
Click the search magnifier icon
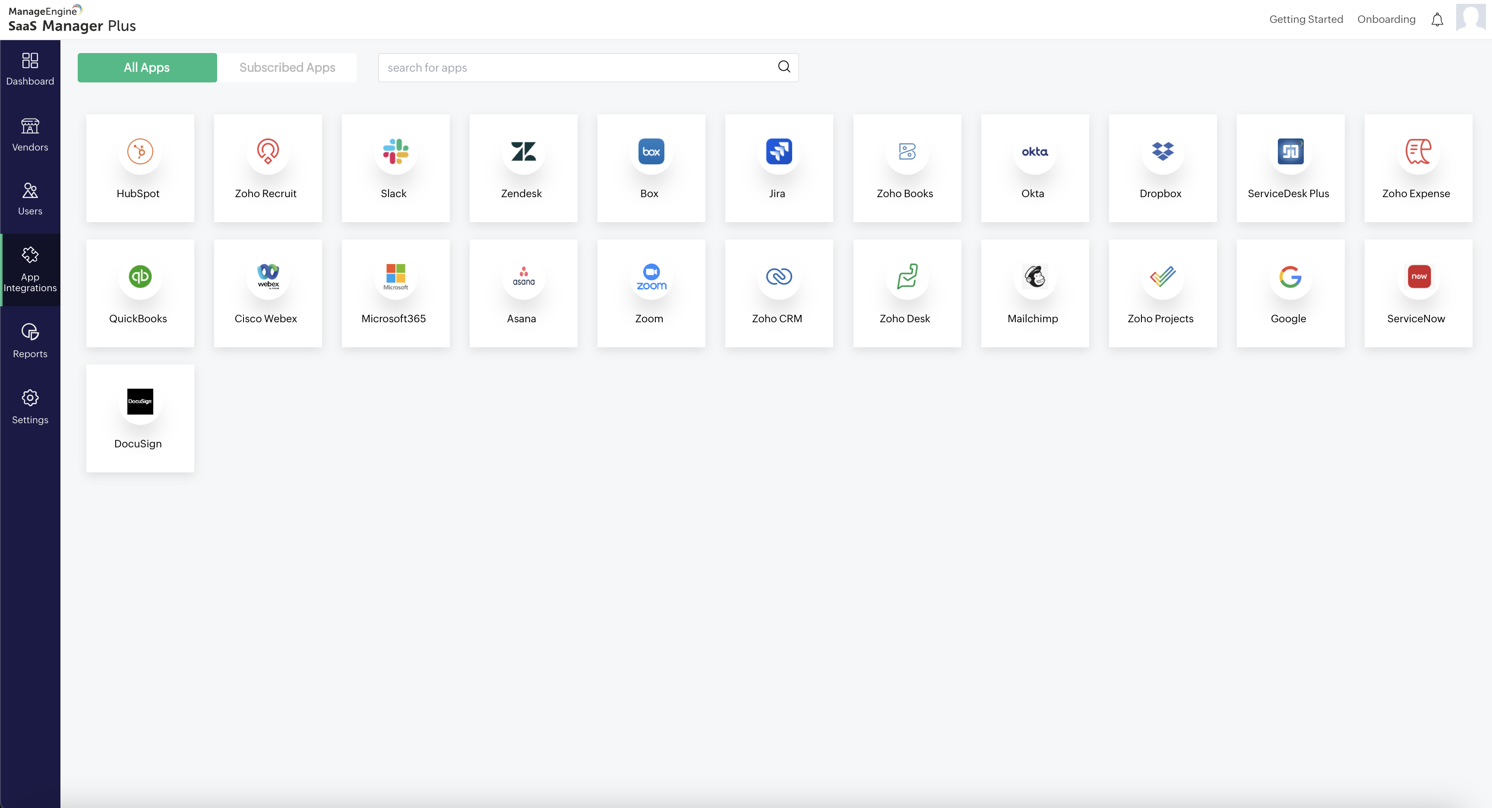[x=784, y=66]
